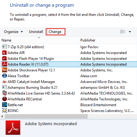Click the Adobe Shockwave Player icon
This screenshot has height=137, width=137.
pos(5,70)
